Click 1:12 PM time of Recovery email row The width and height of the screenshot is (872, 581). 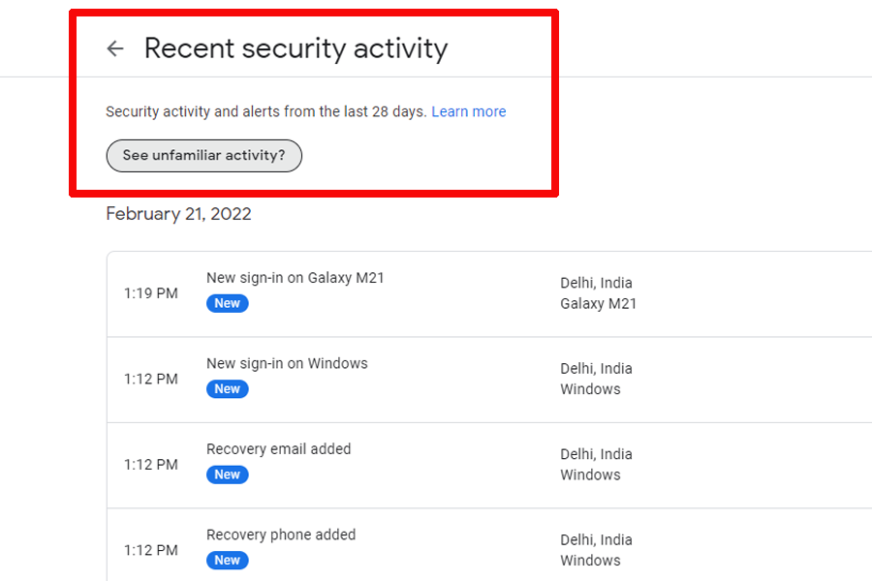coord(151,465)
